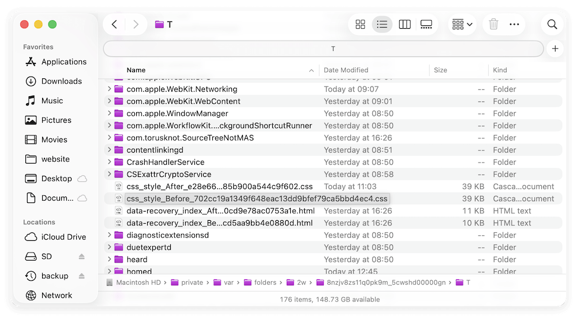
Task: Expand diagnosticextensionsd folder
Action: [109, 235]
